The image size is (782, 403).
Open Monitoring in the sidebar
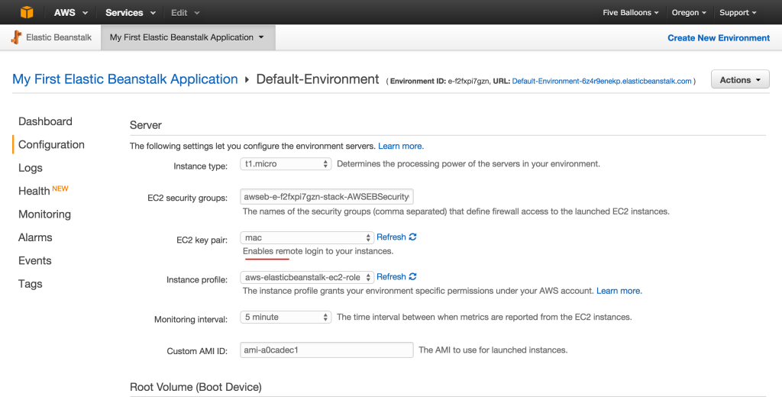pos(44,214)
